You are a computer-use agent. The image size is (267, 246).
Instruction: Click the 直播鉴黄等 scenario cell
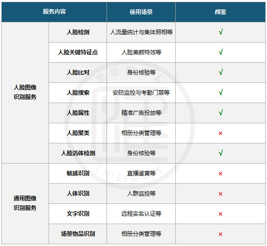tap(141, 173)
